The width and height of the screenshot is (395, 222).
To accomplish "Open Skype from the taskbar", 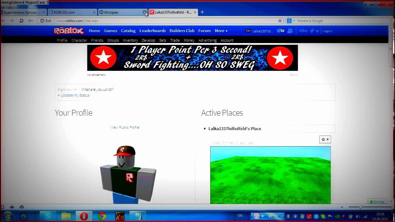I will coord(48,216).
